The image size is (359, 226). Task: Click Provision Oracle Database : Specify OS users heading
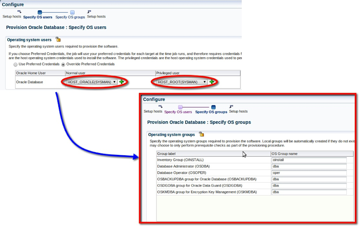coord(57,27)
